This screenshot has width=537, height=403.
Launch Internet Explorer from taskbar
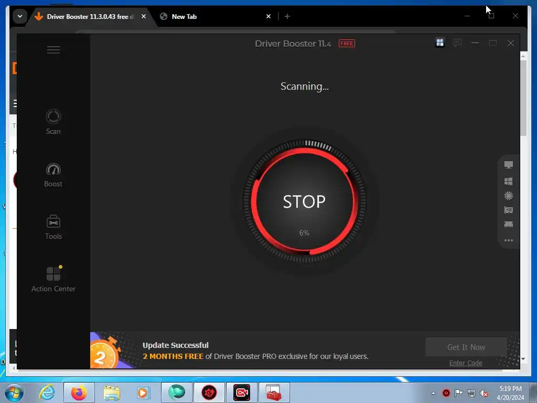coord(47,393)
